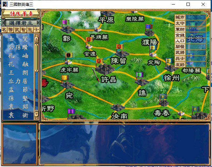Click the 太守 info row label
This screenshot has width=212, height=167.
pos(180,23)
